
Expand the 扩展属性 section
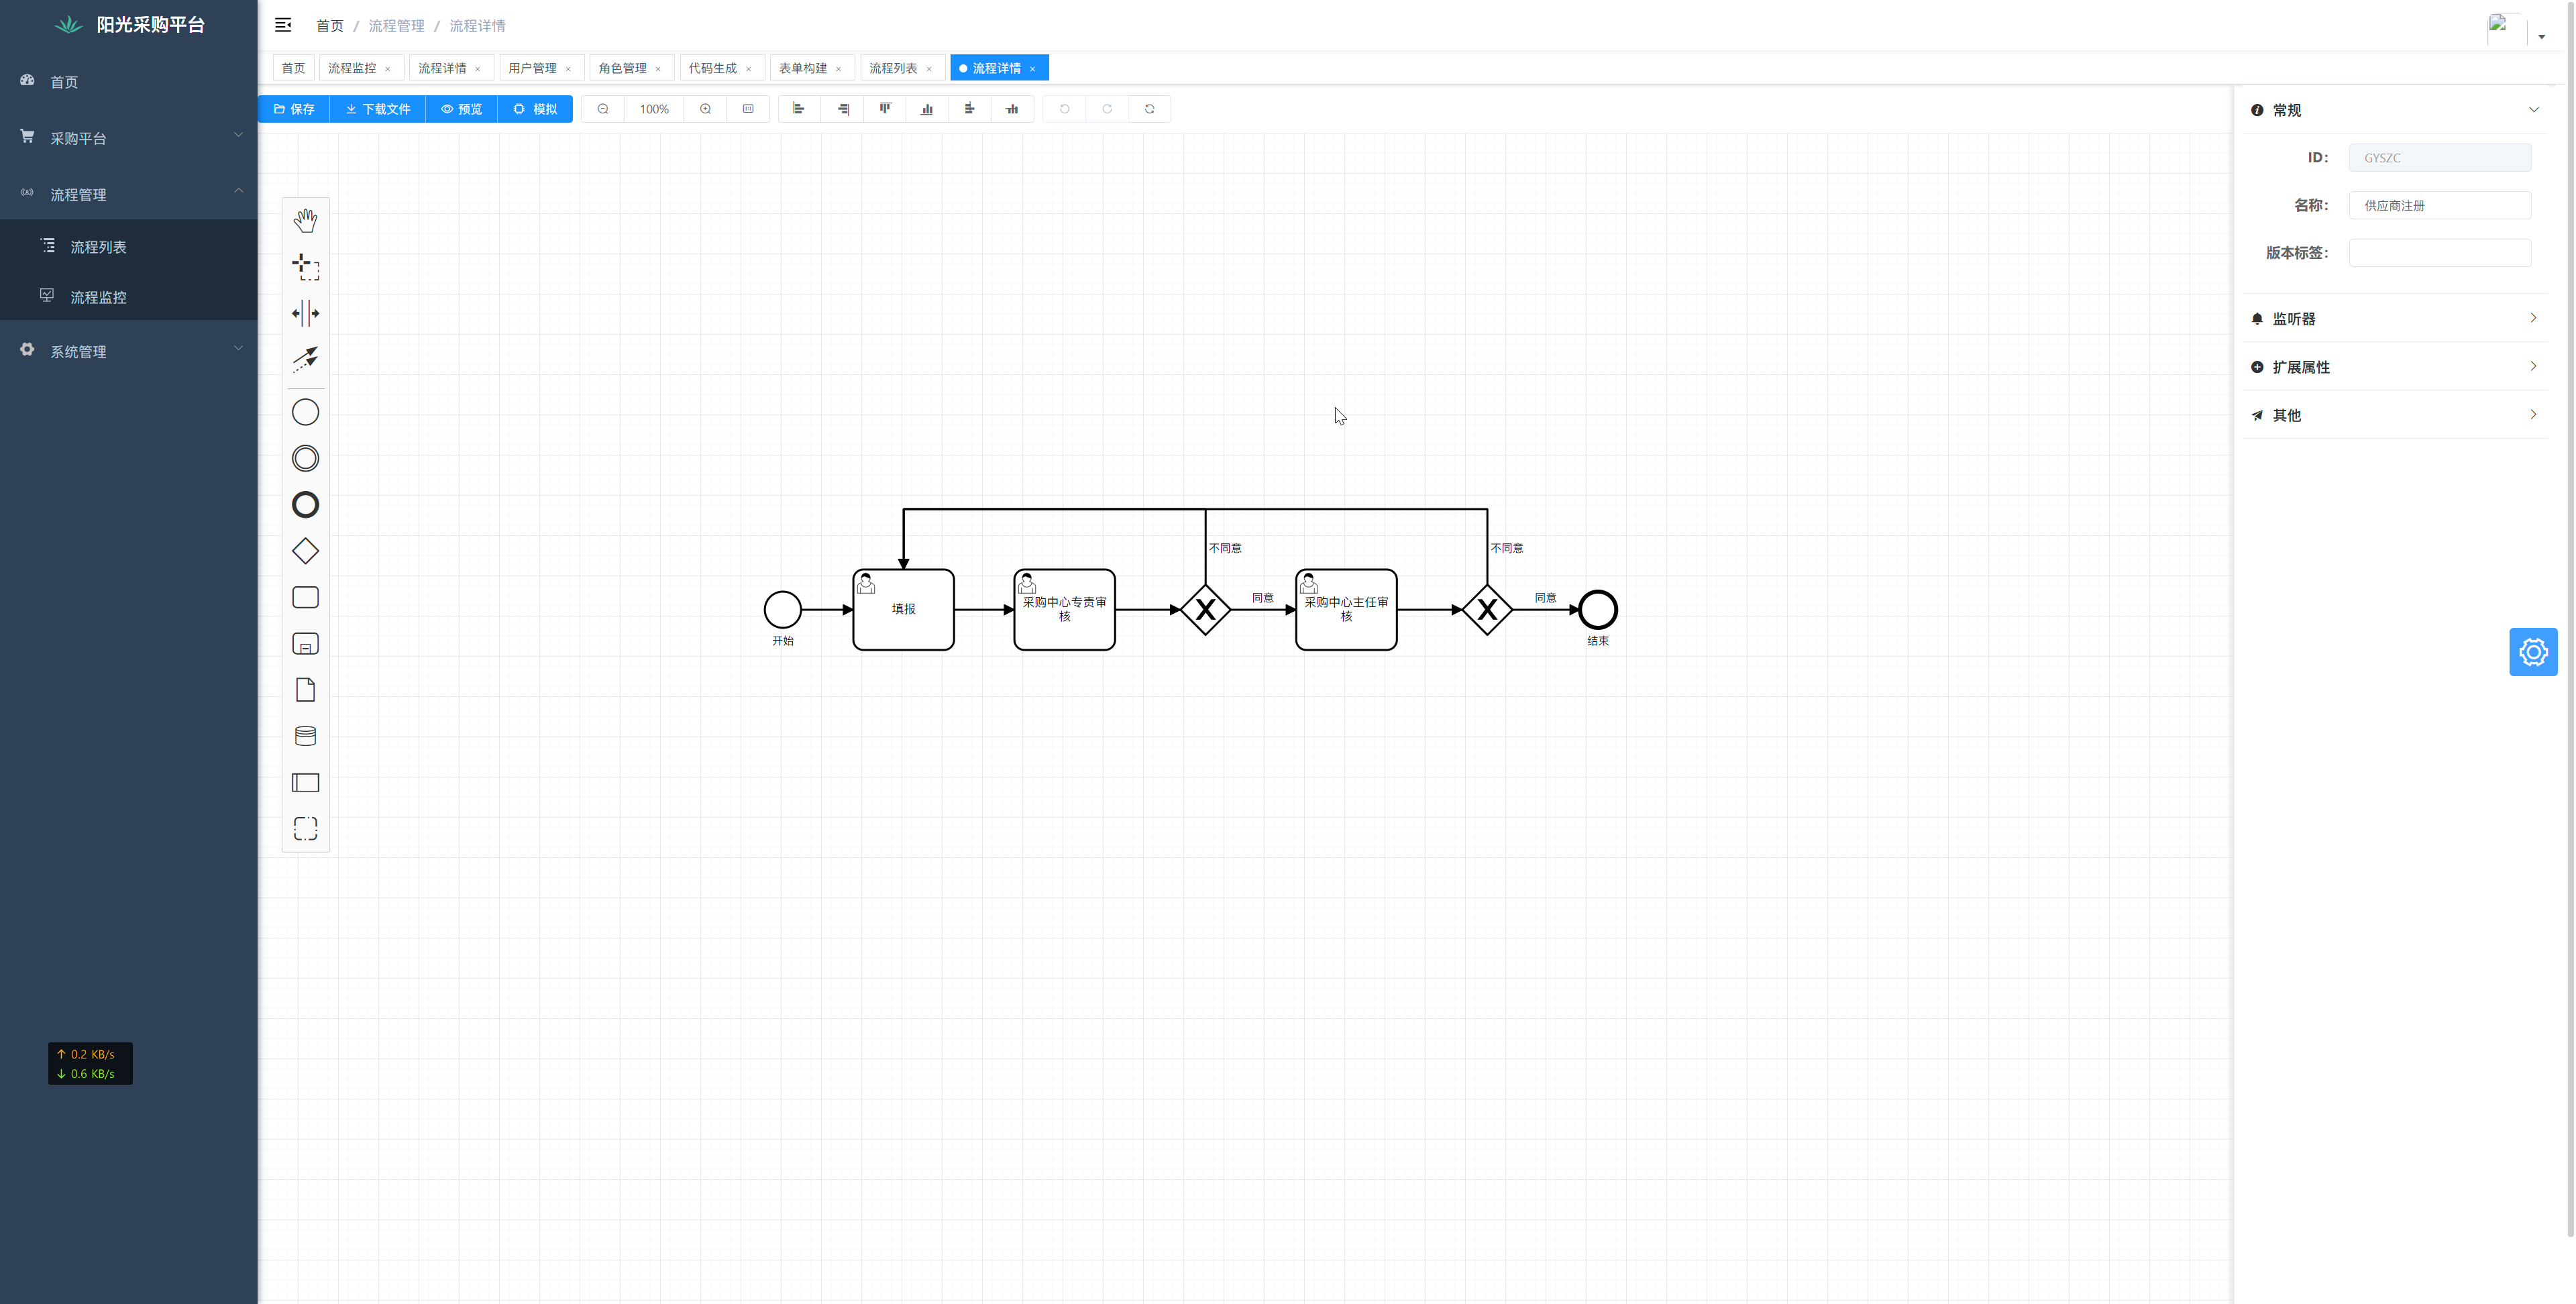click(2394, 367)
